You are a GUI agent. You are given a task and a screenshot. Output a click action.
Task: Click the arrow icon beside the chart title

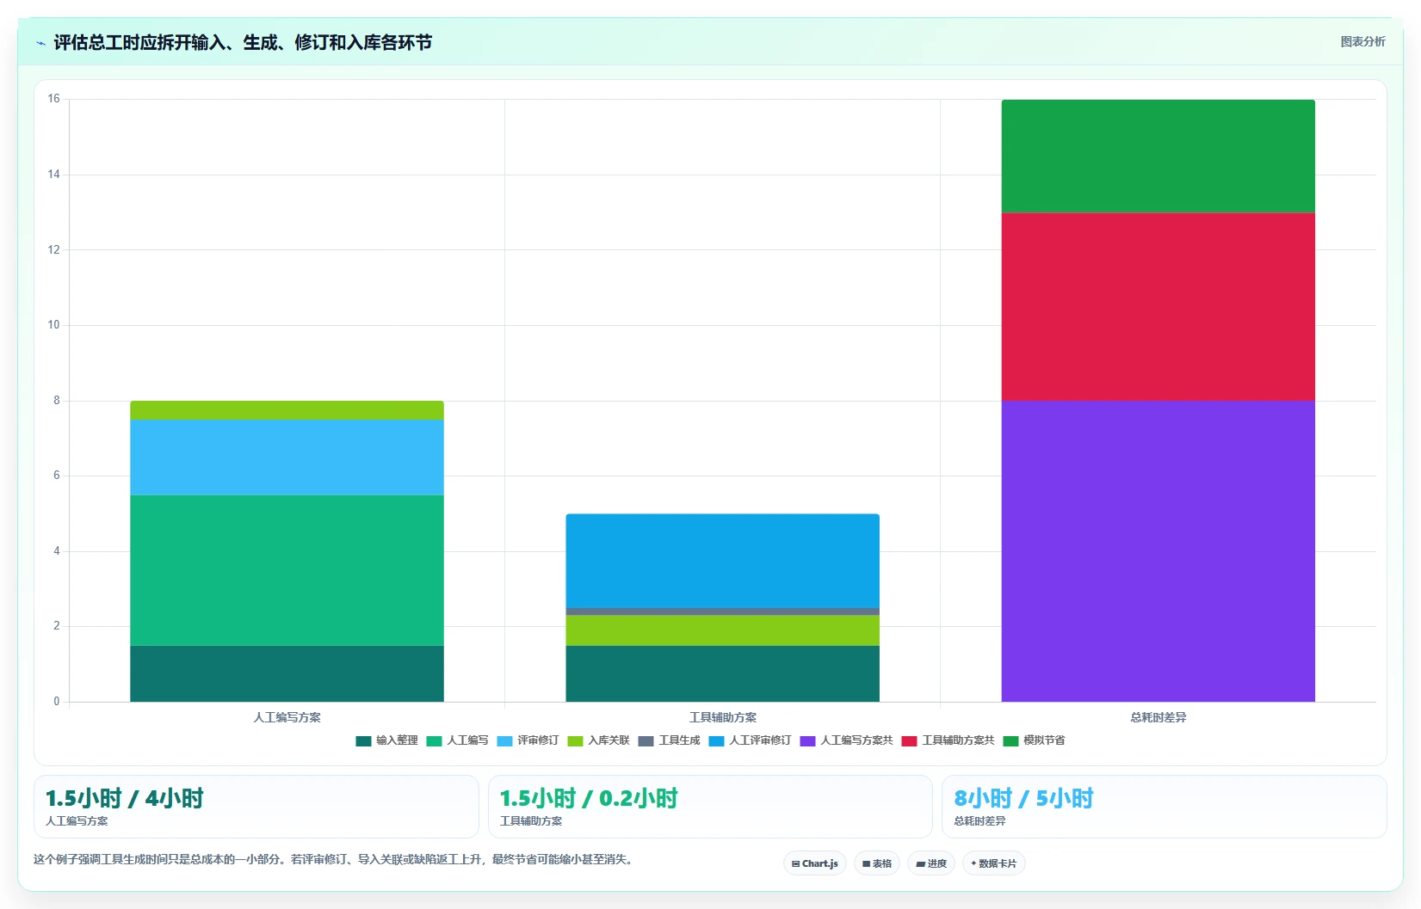pyautogui.click(x=40, y=43)
